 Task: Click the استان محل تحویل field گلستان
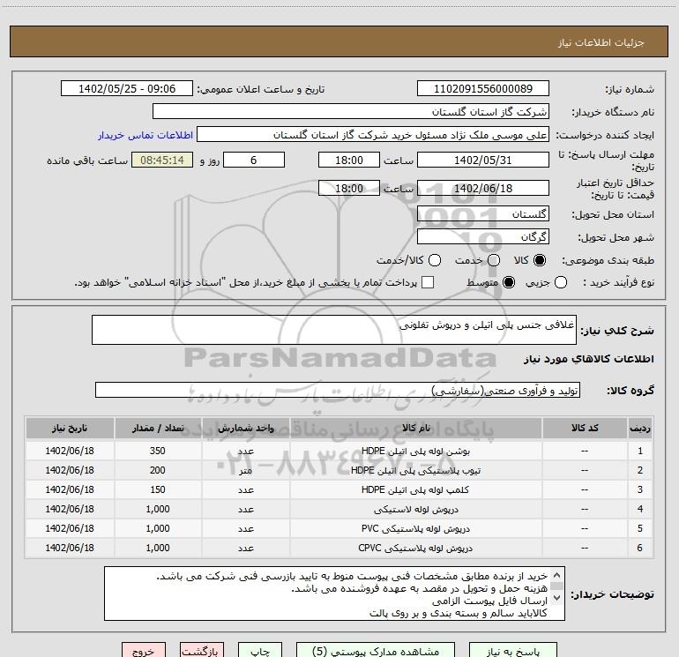(483, 213)
